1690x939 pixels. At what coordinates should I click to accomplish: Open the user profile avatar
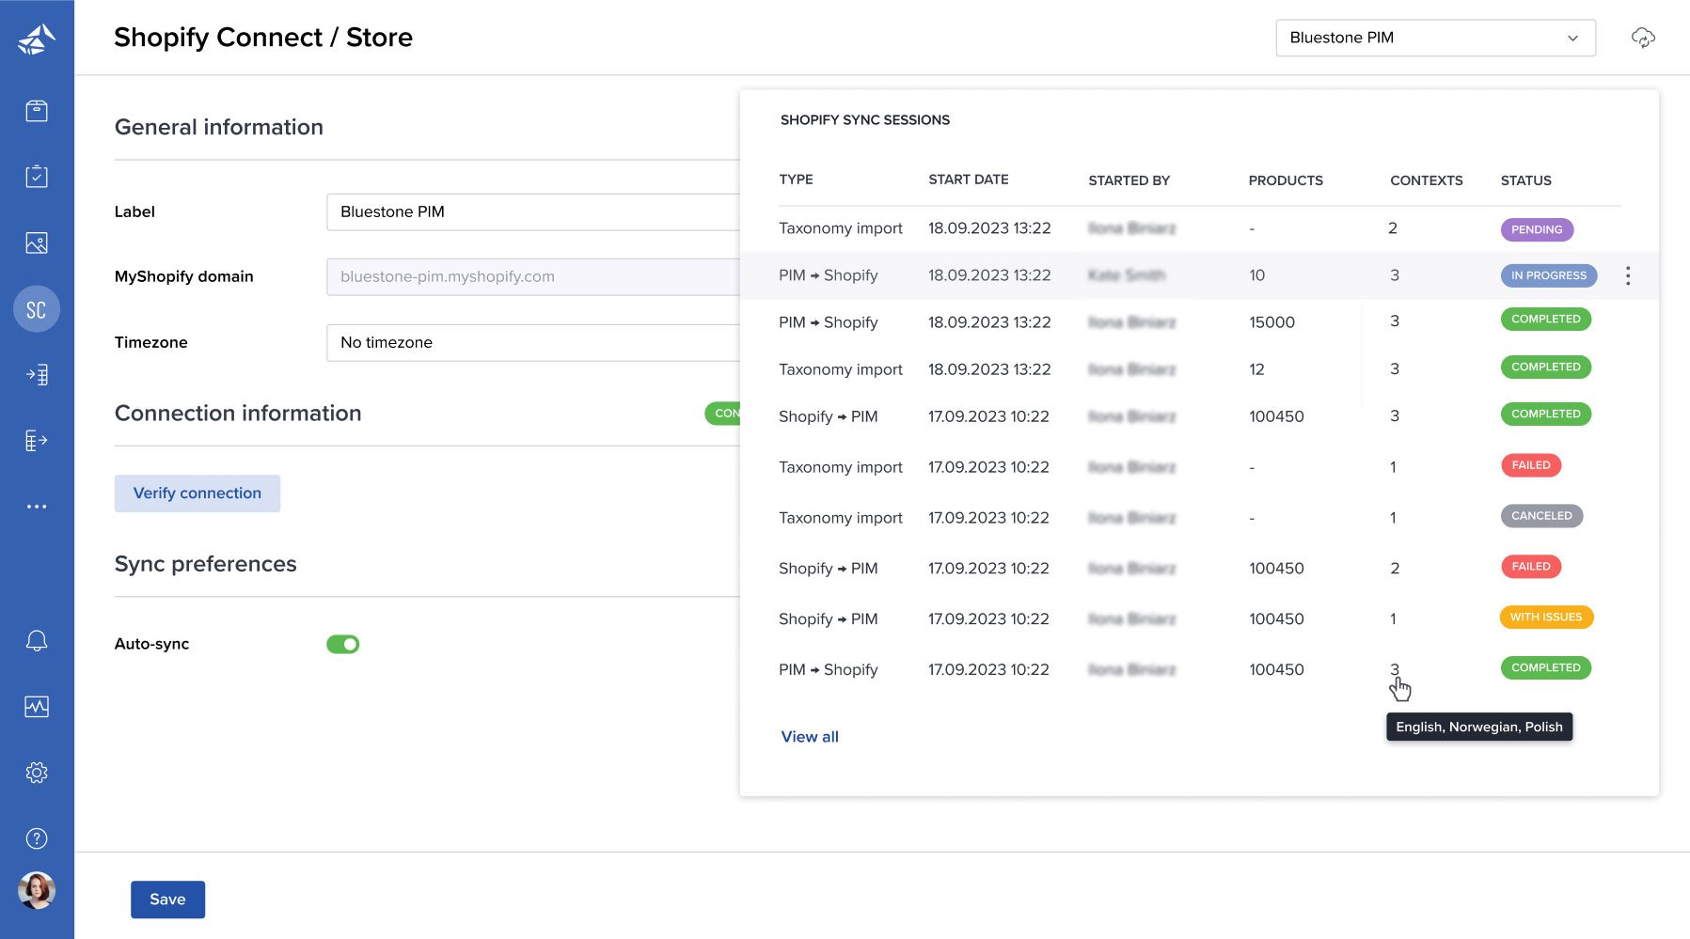(37, 889)
